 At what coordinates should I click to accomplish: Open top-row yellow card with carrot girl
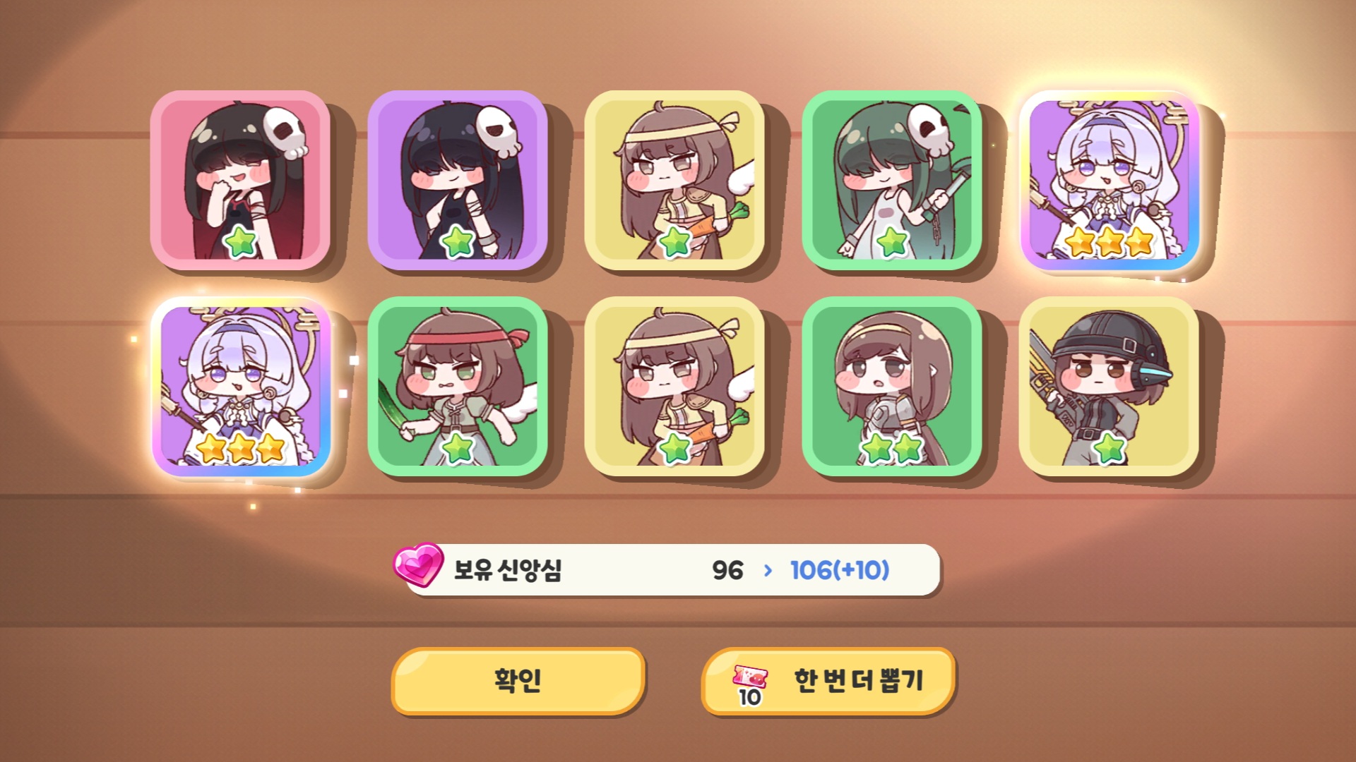coord(674,180)
